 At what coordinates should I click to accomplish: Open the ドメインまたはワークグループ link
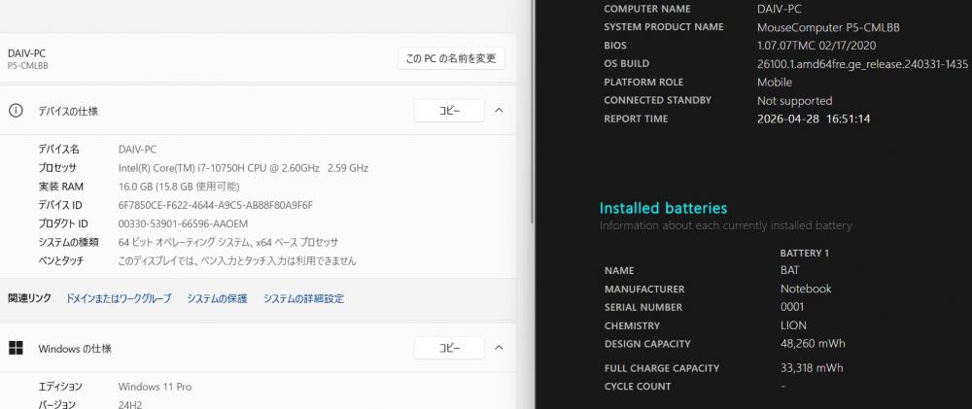click(x=118, y=298)
